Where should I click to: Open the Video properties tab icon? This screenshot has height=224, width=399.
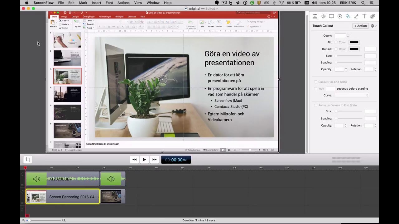315,16
